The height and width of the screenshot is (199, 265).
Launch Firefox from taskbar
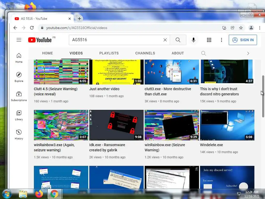(39, 194)
